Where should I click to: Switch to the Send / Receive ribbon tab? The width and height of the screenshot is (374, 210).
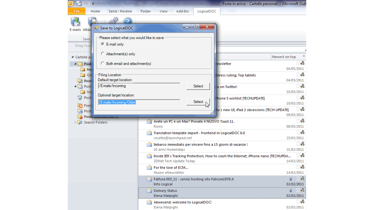pyautogui.click(x=120, y=11)
